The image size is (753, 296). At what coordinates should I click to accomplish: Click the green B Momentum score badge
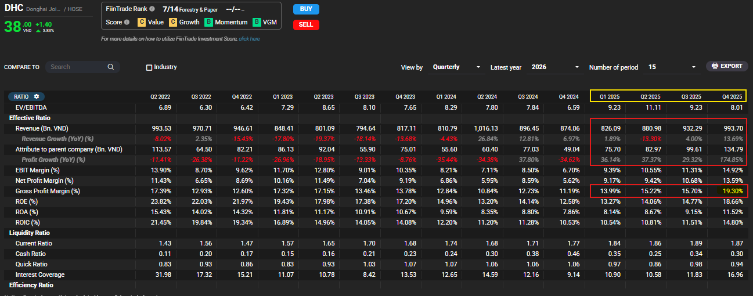coord(208,23)
